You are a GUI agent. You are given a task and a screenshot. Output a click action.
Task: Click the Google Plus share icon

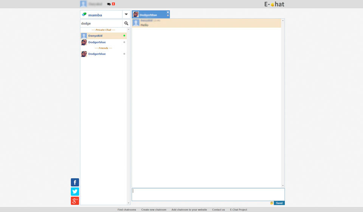[75, 201]
